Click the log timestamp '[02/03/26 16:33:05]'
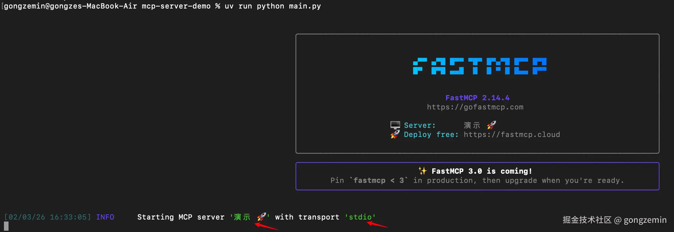This screenshot has height=232, width=674. [48, 217]
